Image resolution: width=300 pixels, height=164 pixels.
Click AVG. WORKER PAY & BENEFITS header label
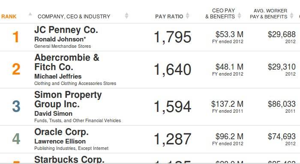269,14
